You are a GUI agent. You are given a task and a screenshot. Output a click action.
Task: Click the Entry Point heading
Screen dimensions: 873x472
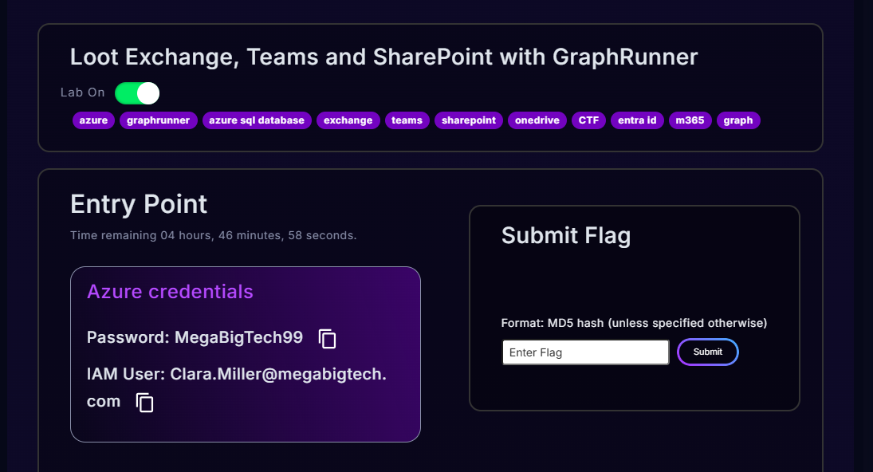[139, 204]
